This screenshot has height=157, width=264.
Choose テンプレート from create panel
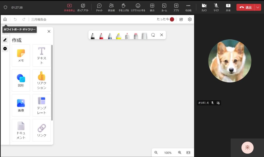click(x=42, y=105)
